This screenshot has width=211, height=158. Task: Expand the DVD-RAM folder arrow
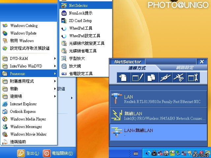coord(55,59)
